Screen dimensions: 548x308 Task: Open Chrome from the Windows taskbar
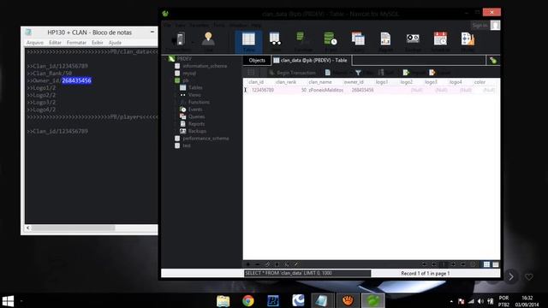coord(248,300)
